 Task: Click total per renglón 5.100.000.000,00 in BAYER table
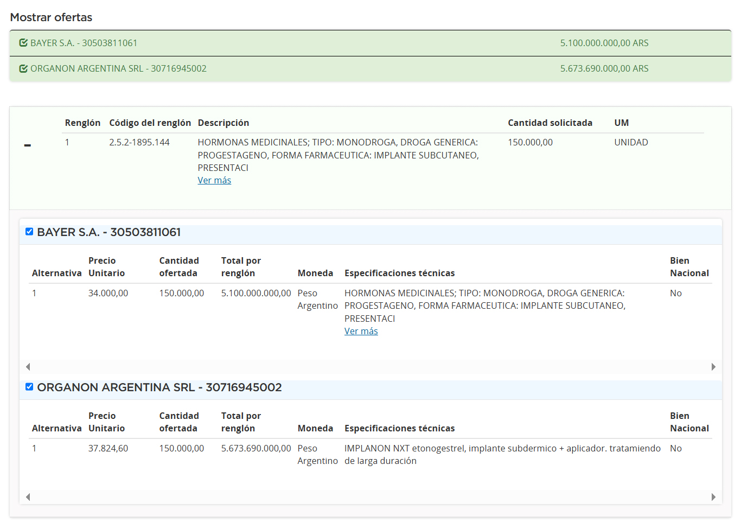[256, 293]
